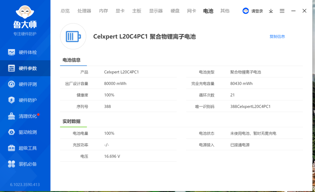Switch to the 内存 tab
The width and height of the screenshot is (315, 192).
(x=104, y=11)
